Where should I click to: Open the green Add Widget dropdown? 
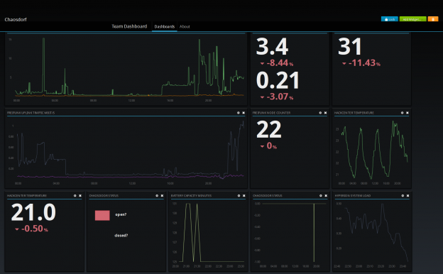click(412, 19)
